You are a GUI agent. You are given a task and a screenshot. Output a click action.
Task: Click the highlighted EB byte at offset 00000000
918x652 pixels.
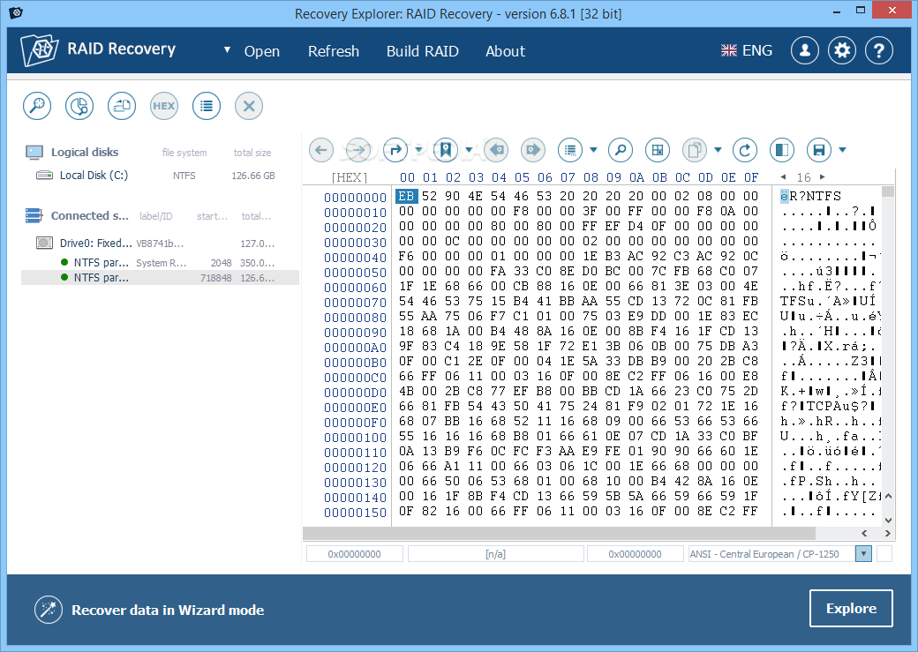[x=406, y=196]
